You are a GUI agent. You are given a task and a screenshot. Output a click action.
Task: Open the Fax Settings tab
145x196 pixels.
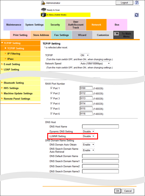[x=61, y=35]
